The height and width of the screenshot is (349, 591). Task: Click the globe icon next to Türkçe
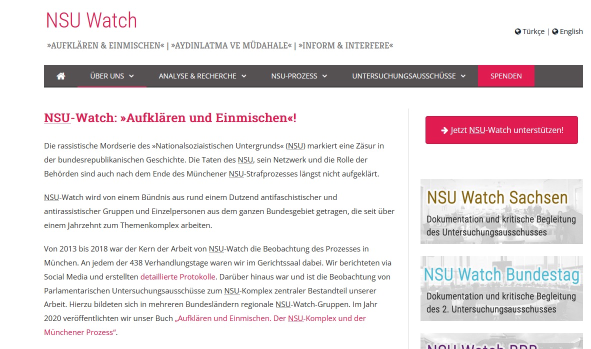518,31
